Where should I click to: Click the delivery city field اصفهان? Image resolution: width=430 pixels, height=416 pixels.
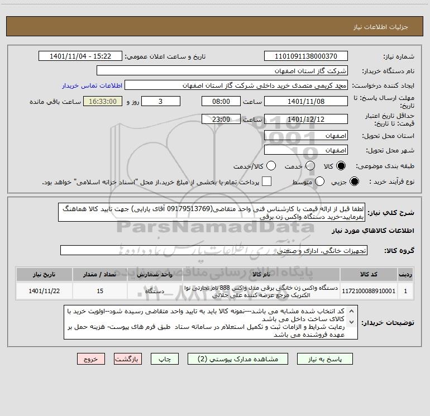coord(306,150)
